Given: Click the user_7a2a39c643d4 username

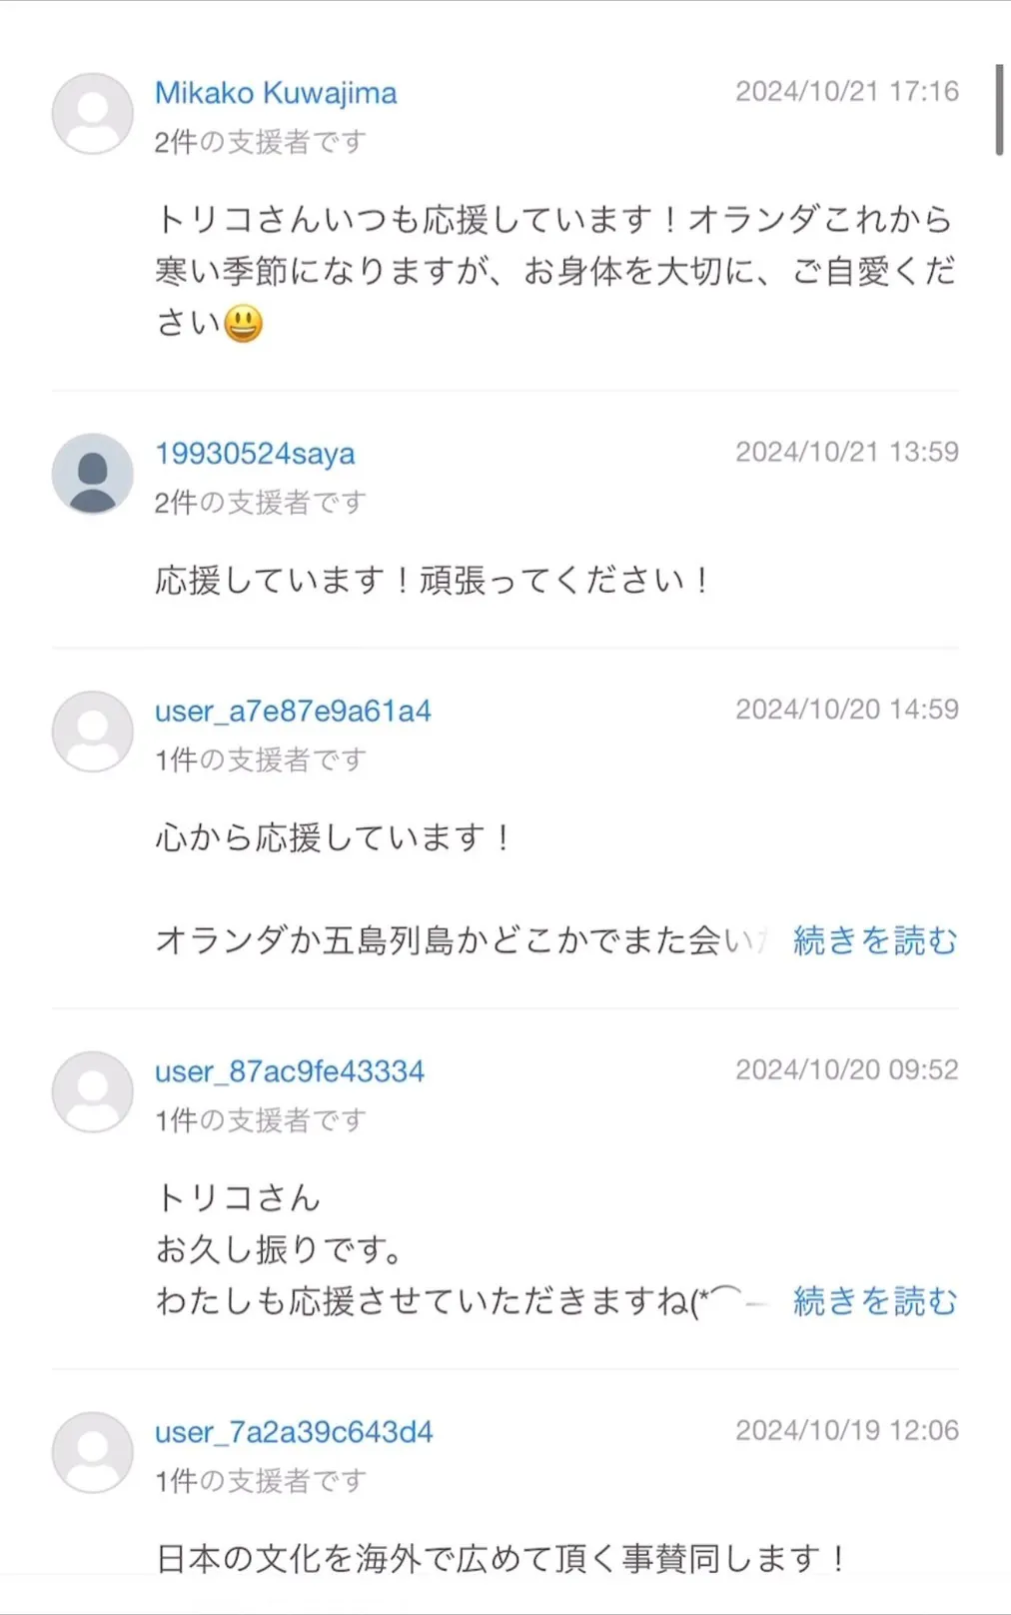Looking at the screenshot, I should coord(294,1432).
